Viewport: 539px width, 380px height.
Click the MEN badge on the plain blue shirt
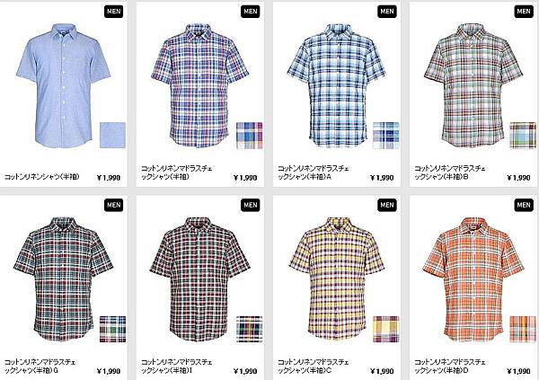pyautogui.click(x=114, y=12)
